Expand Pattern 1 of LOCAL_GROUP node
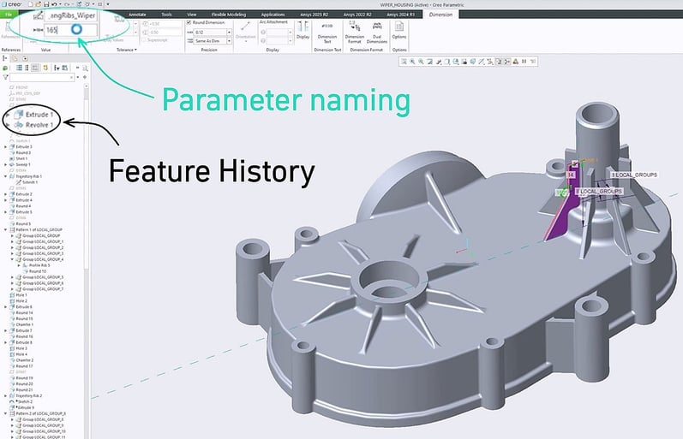This screenshot has width=683, height=439. tap(7, 230)
